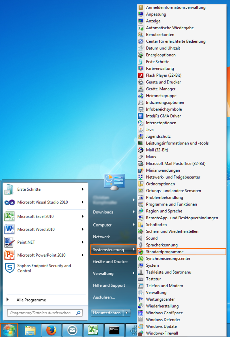The image size is (230, 337).
Task: Select Ausführen... in the Start menu
Action: (114, 297)
